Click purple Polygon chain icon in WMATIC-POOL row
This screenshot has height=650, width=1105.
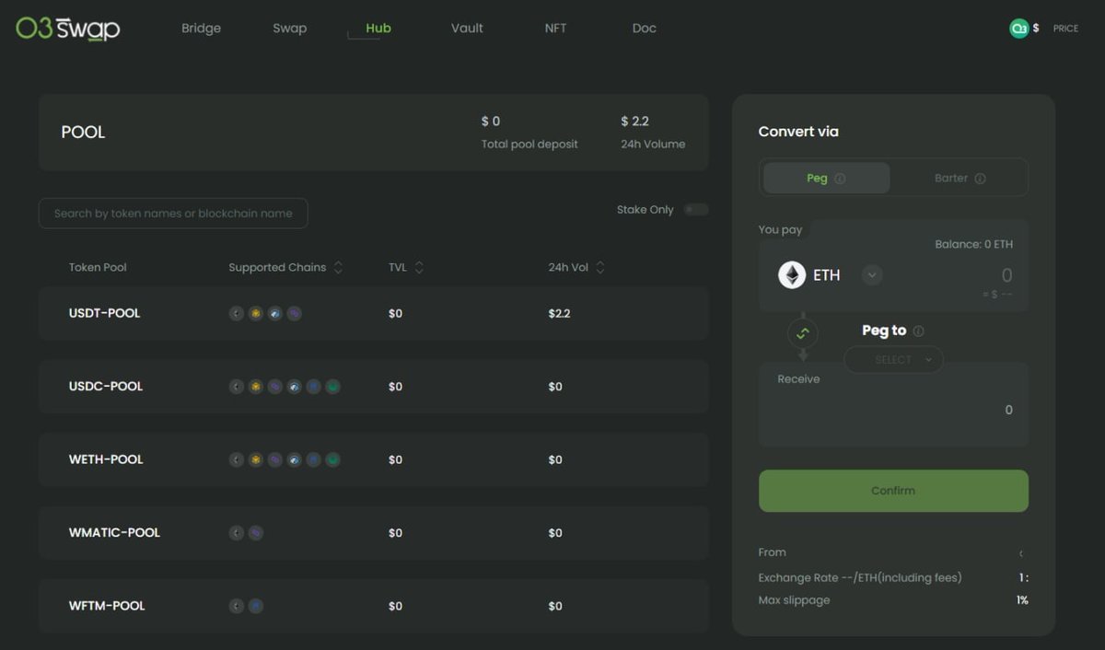click(256, 533)
